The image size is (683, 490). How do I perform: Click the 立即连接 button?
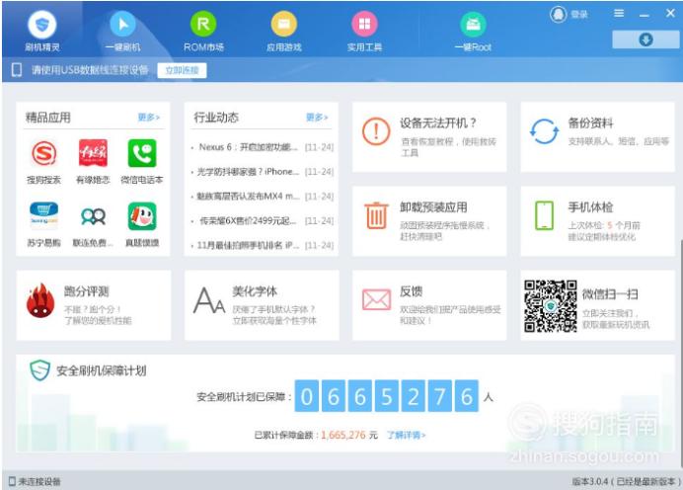pyautogui.click(x=182, y=70)
